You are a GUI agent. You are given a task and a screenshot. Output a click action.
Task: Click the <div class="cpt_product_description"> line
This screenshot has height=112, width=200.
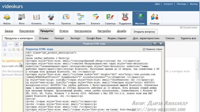(51, 53)
